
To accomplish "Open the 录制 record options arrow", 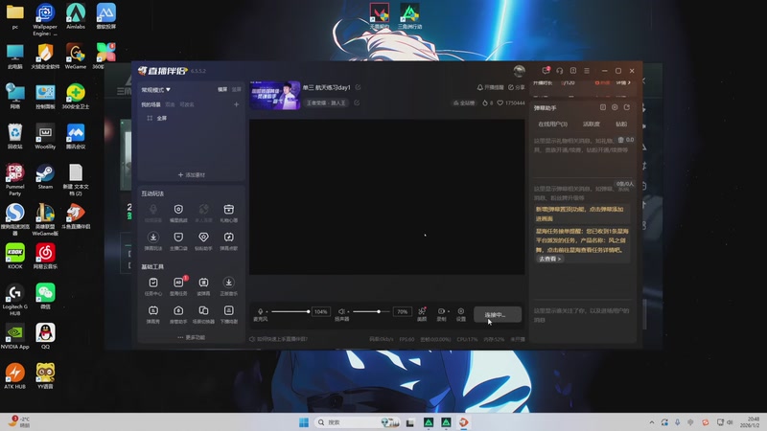I will click(x=448, y=311).
